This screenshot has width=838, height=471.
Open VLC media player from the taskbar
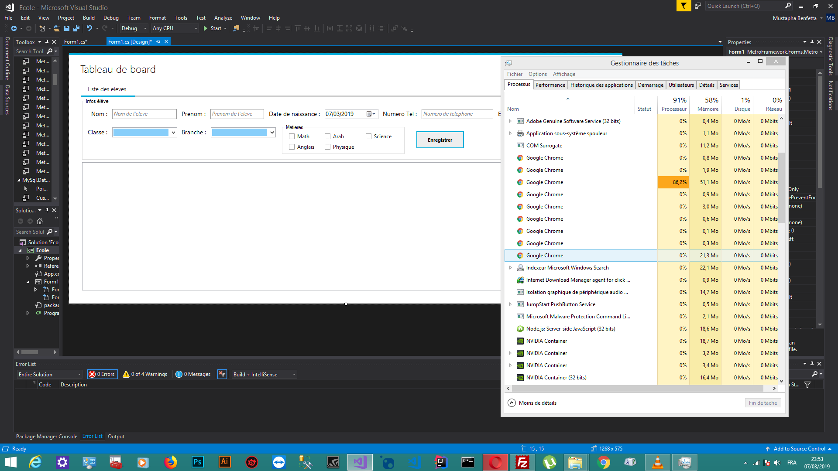coord(658,462)
